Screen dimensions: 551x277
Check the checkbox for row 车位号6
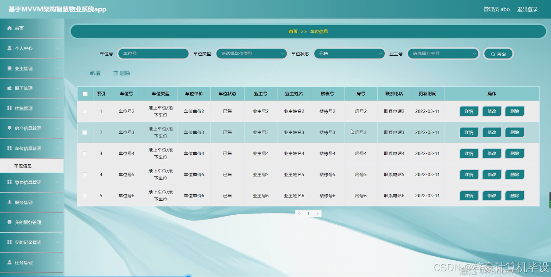[x=85, y=195]
